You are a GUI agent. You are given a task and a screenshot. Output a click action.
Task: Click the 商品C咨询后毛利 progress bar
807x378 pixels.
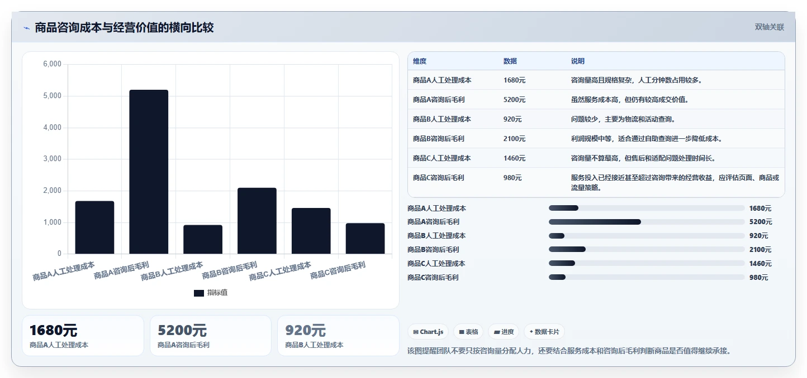647,277
